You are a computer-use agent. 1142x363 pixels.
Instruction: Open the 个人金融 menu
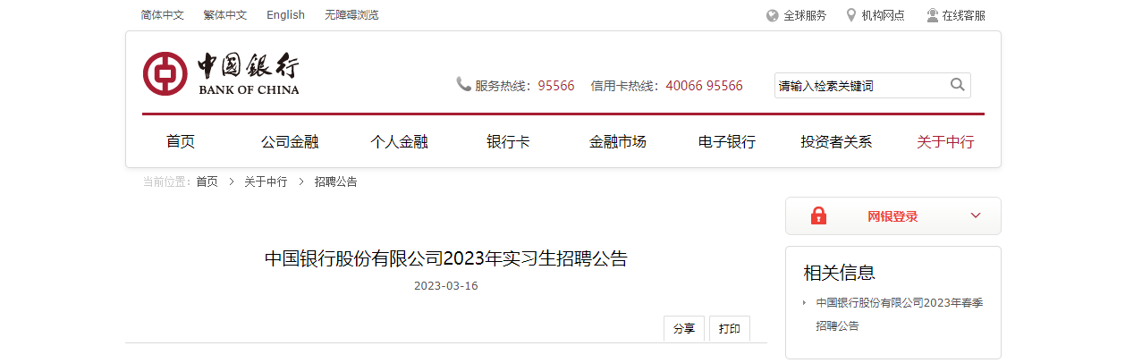point(399,141)
